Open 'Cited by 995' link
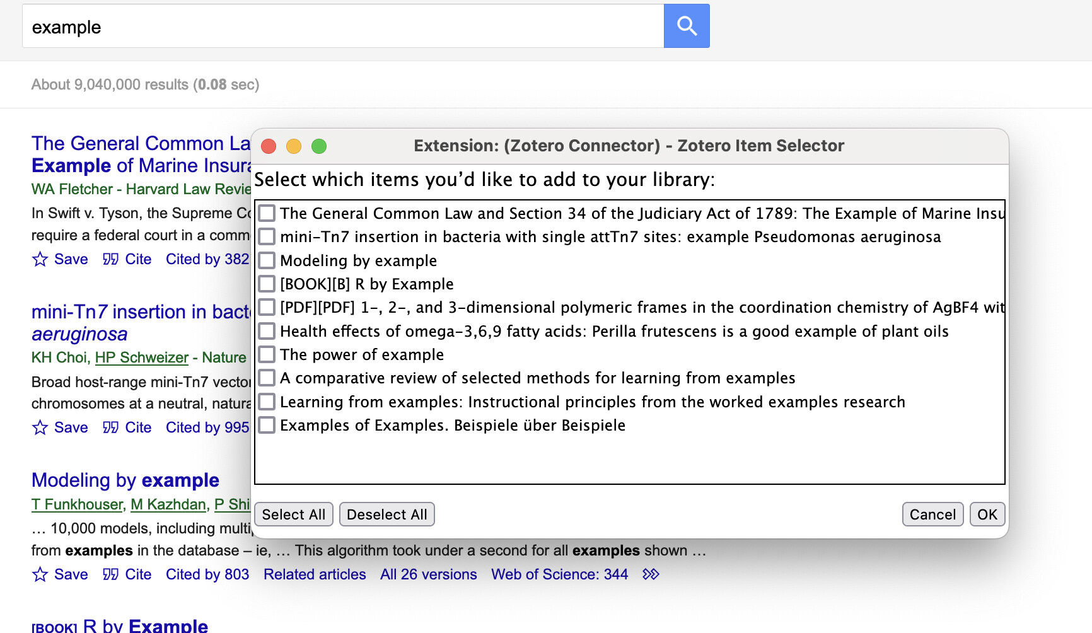 point(207,427)
